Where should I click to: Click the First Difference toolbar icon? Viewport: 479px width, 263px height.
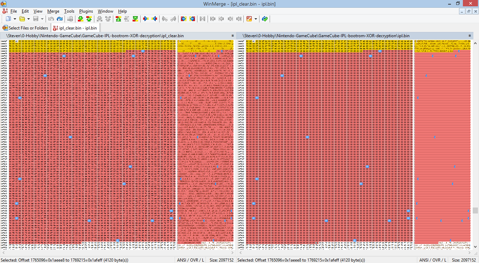click(x=119, y=19)
